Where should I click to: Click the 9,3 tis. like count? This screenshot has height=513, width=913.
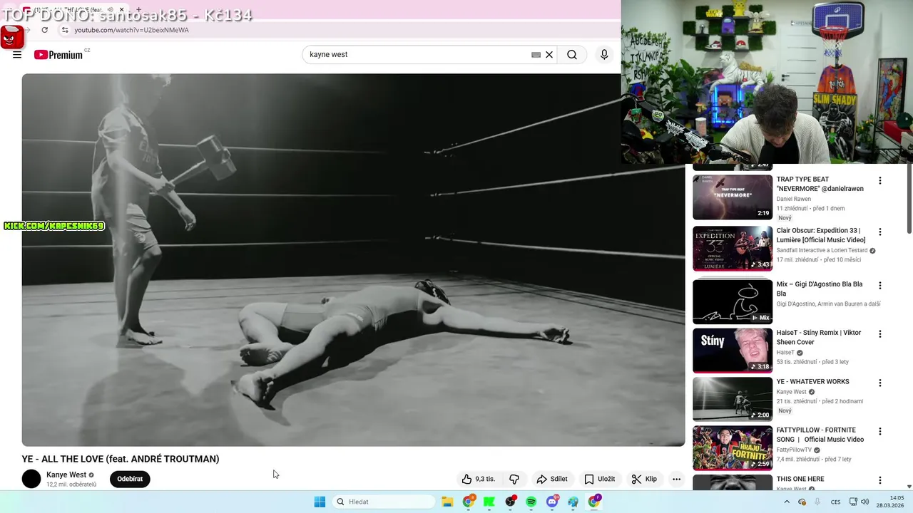tap(485, 479)
